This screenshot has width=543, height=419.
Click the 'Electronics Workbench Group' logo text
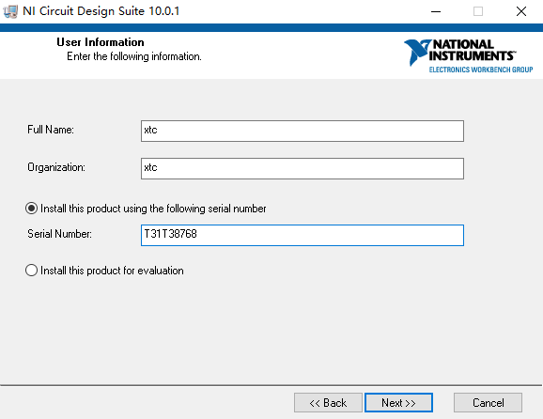481,70
